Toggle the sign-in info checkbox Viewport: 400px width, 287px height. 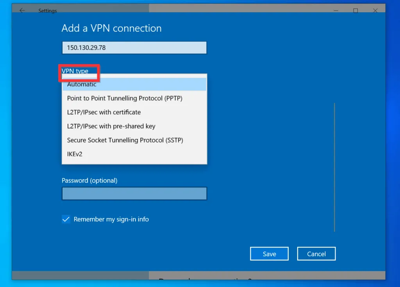pos(66,219)
